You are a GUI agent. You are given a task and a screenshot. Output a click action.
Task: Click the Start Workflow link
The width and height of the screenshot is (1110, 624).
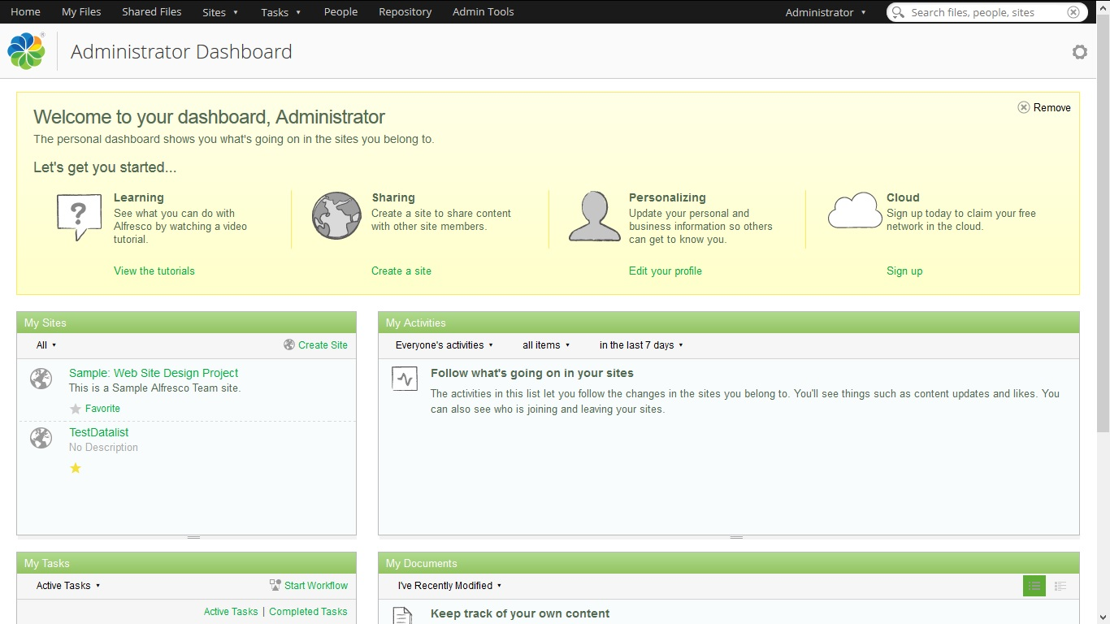(x=316, y=586)
